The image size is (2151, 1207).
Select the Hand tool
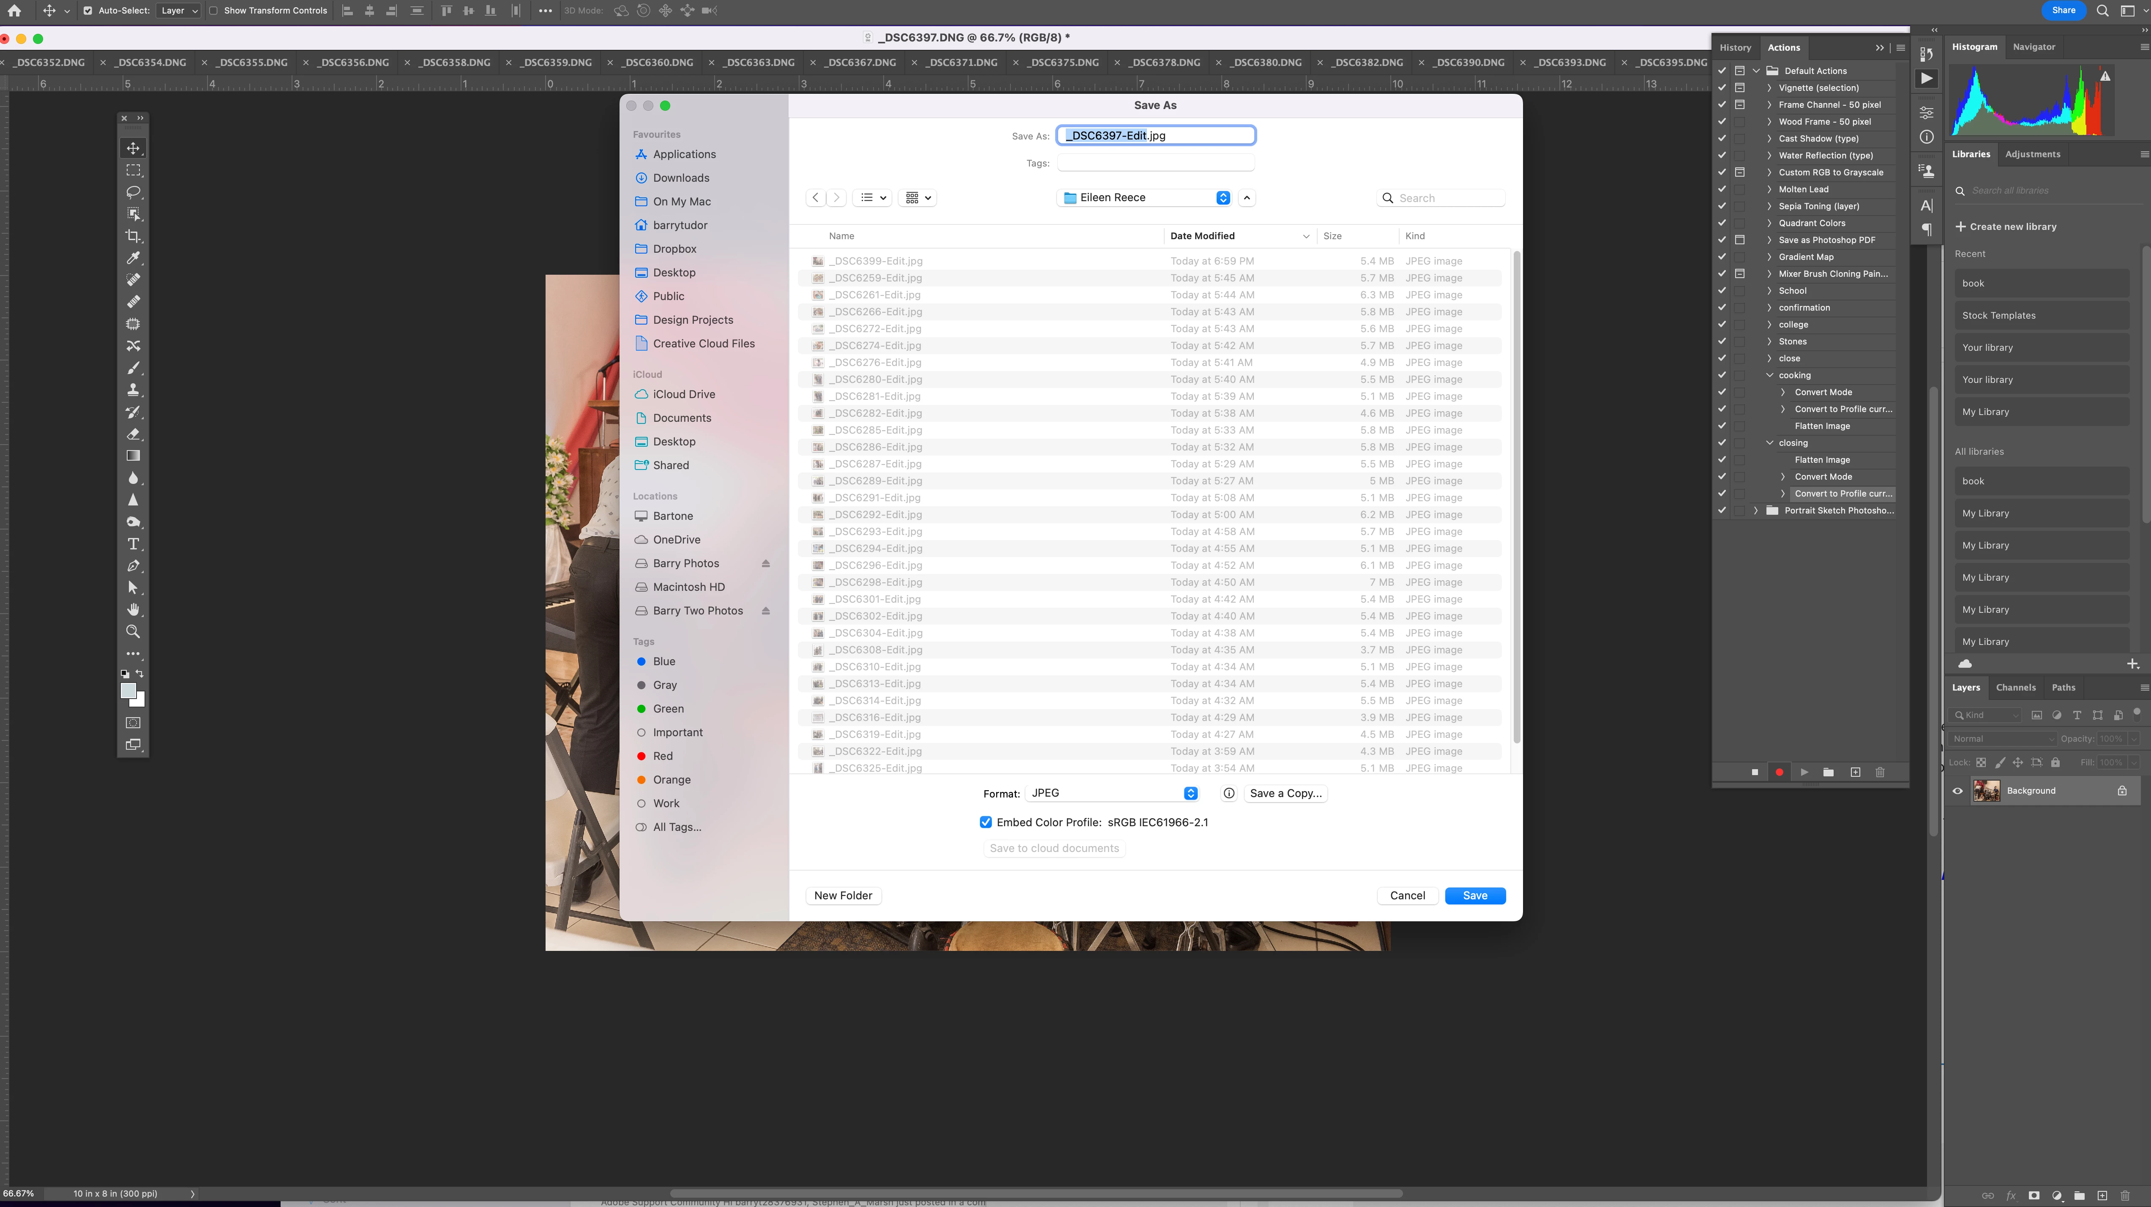click(133, 610)
